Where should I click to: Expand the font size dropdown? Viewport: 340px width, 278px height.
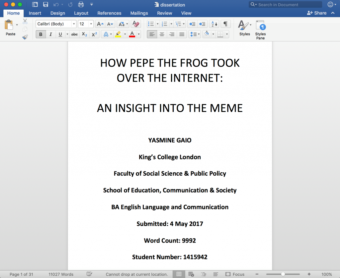(91, 24)
